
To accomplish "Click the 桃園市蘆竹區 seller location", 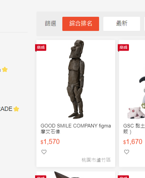I will coord(96,160).
